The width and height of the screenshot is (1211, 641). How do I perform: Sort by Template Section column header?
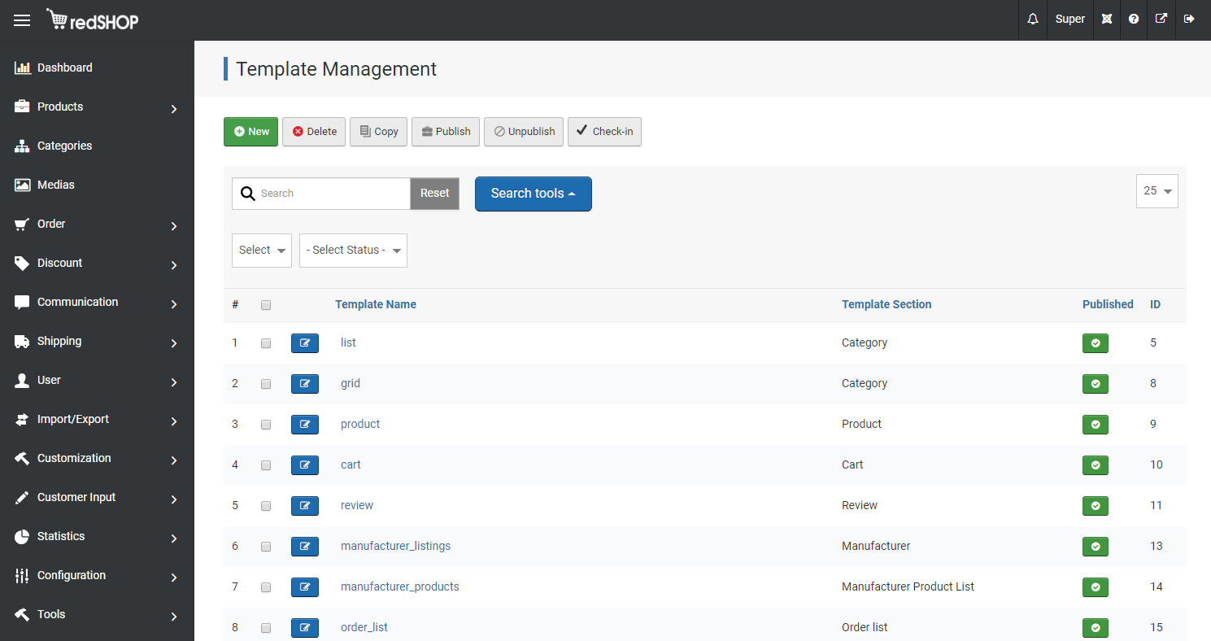886,304
